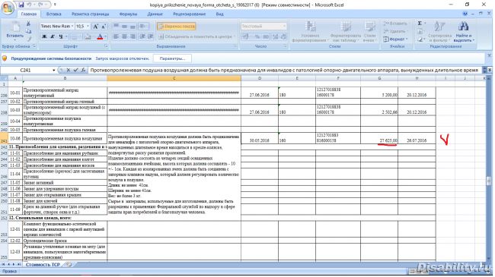The height and width of the screenshot is (277, 495).
Task: Align text to the bottom of the cell
Action: pos(133,27)
